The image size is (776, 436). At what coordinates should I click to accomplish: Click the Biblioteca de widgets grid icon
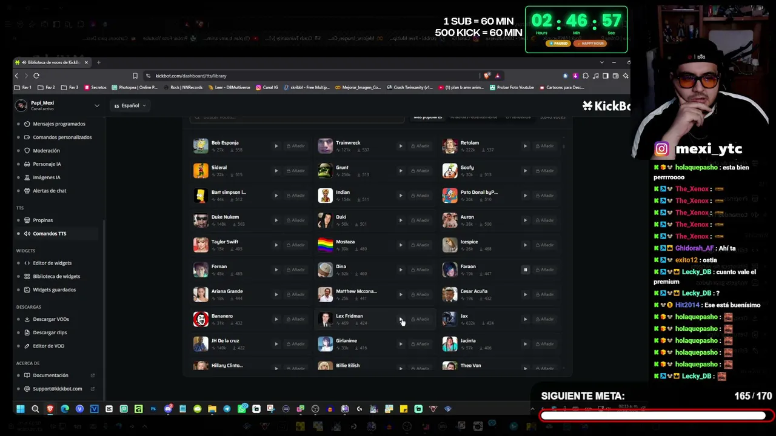[27, 276]
